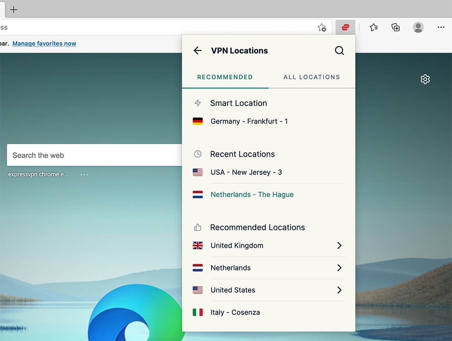This screenshot has width=452, height=341.
Task: Open the Collections icon in toolbar
Action: pos(395,28)
